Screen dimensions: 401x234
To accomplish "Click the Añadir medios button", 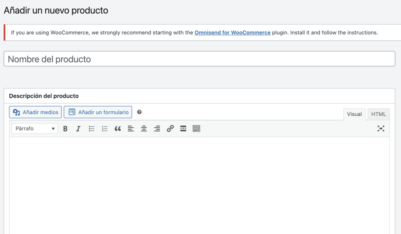I will tap(35, 112).
